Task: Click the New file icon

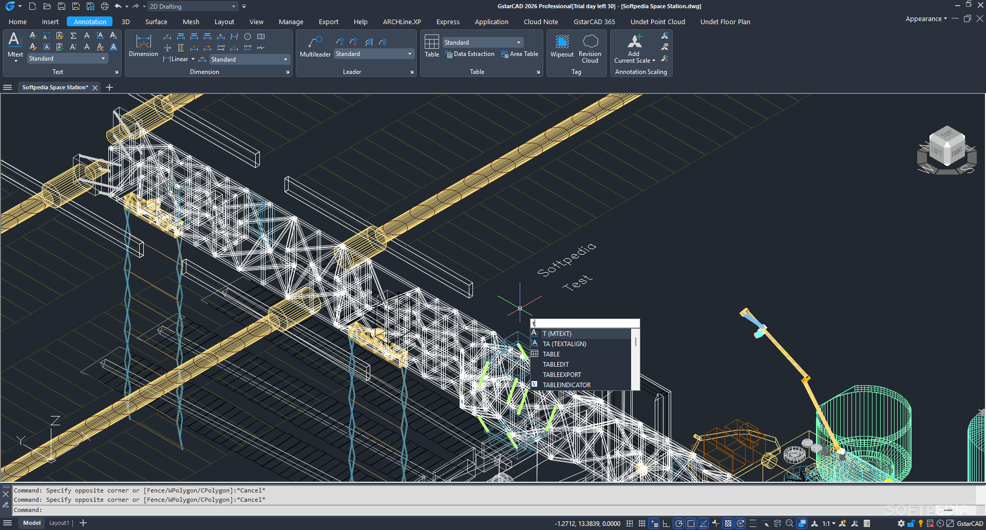Action: pyautogui.click(x=32, y=6)
